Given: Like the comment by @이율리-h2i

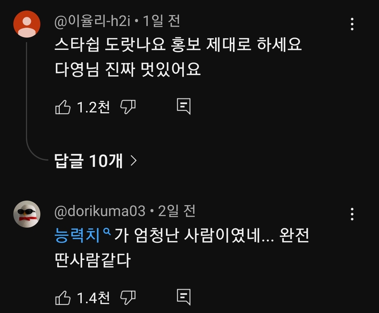Looking at the screenshot, I should [x=63, y=107].
